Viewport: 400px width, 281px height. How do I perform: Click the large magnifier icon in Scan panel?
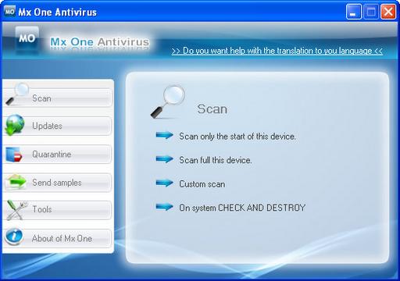click(x=168, y=101)
